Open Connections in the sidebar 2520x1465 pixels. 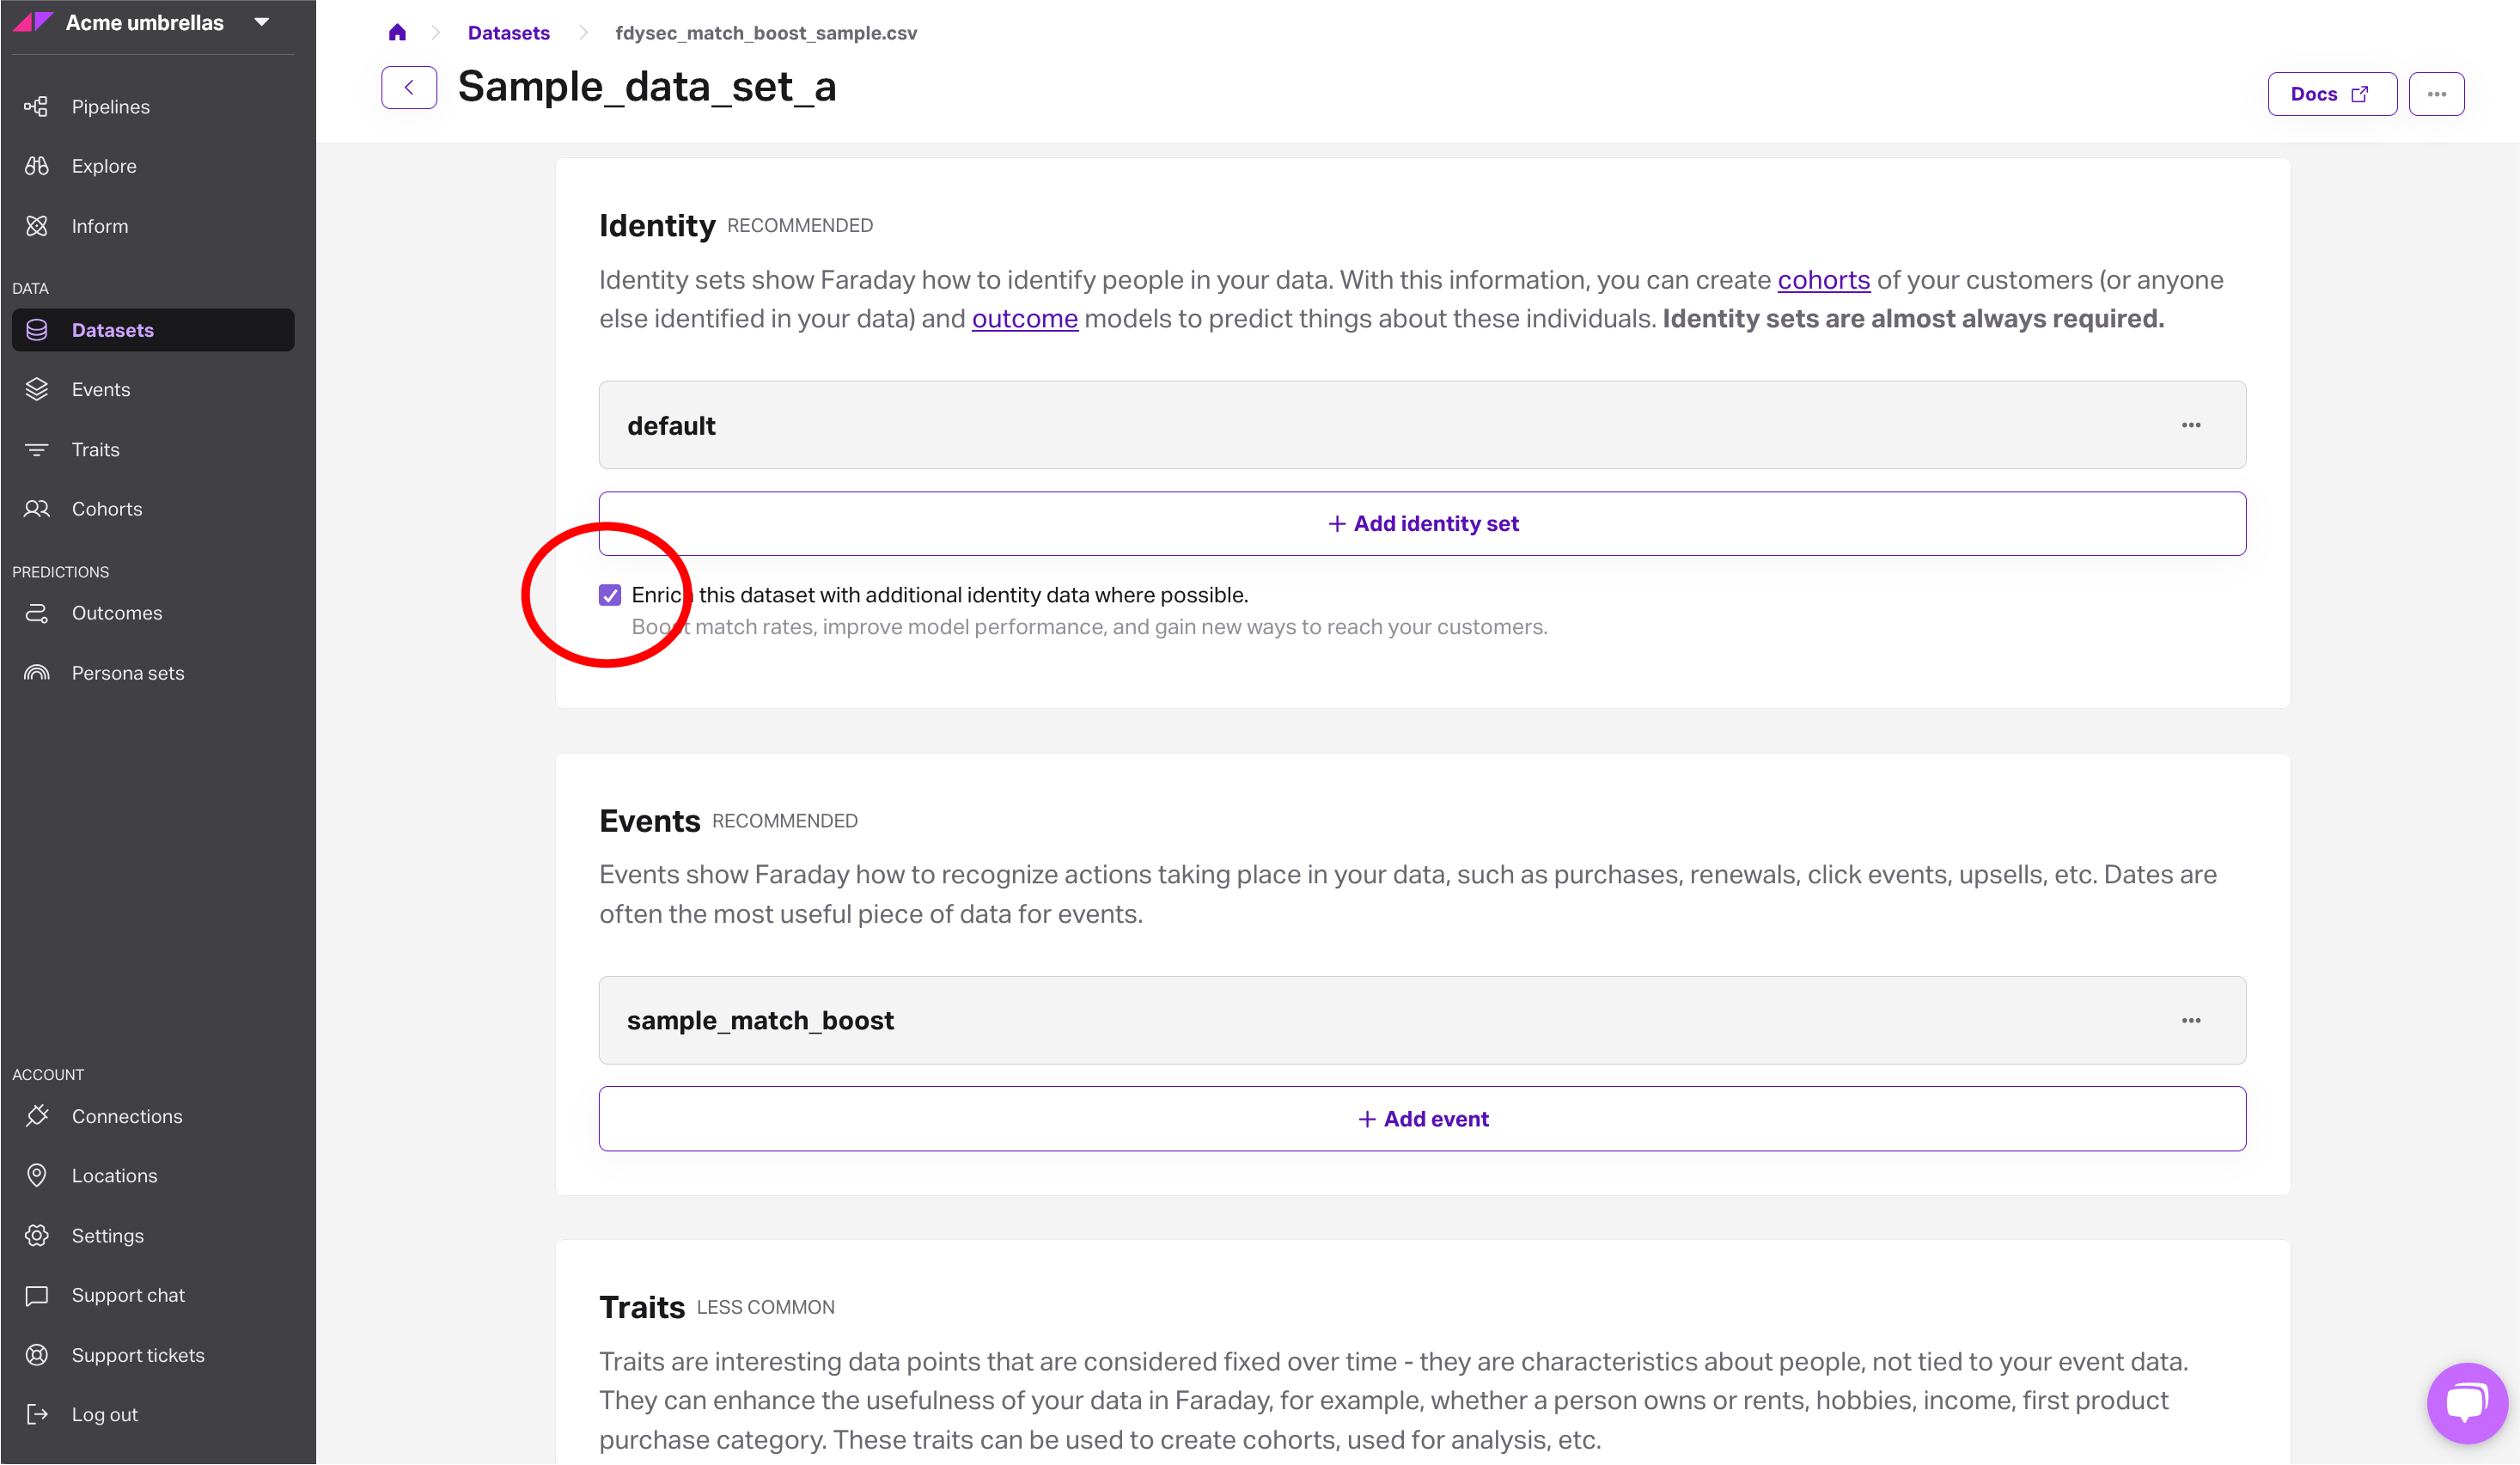coord(127,1116)
